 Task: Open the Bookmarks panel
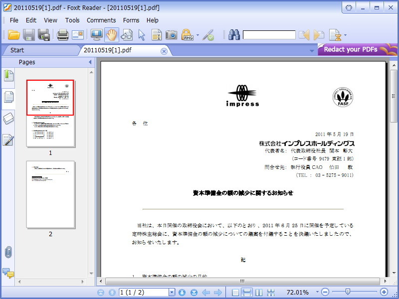point(7,76)
